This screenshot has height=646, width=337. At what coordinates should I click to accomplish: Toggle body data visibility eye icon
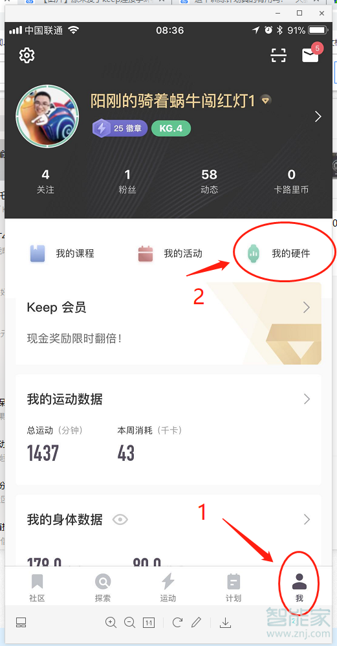coord(120,520)
